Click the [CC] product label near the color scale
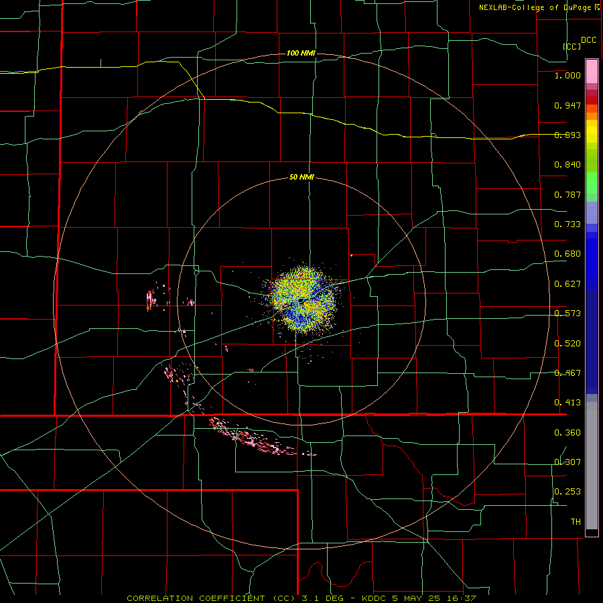This screenshot has height=603, width=603. (572, 46)
